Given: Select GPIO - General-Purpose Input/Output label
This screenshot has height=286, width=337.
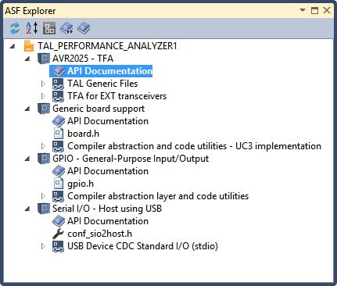Looking at the screenshot, I should click(x=131, y=159).
